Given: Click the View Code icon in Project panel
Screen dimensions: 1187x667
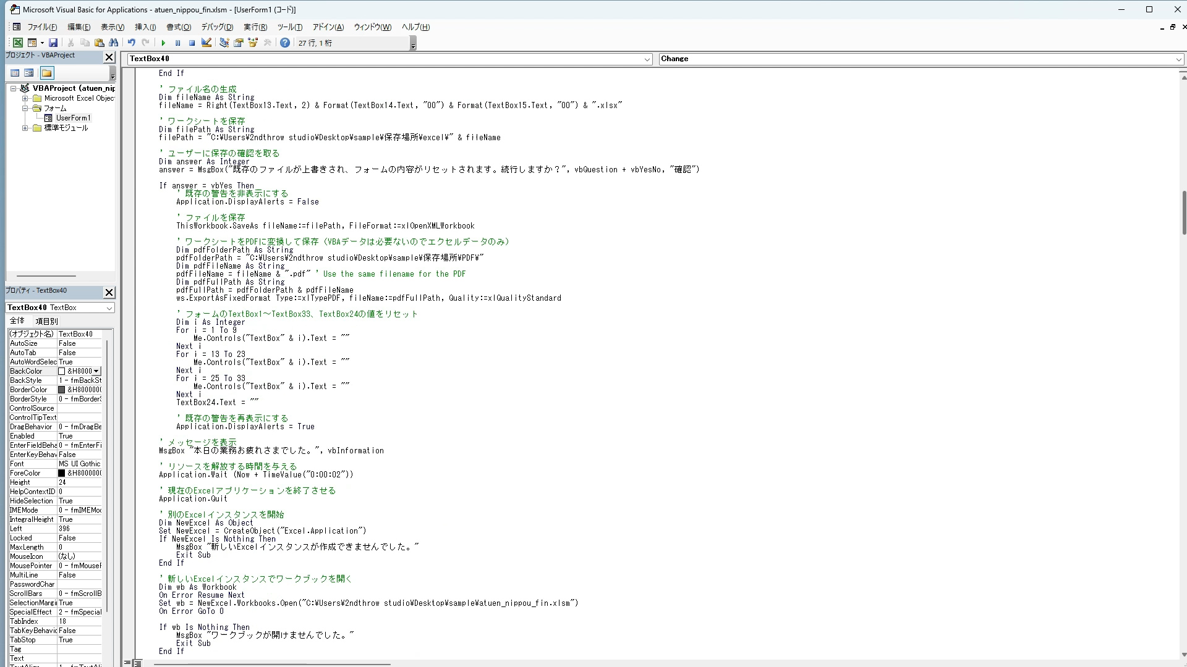Looking at the screenshot, I should point(15,73).
